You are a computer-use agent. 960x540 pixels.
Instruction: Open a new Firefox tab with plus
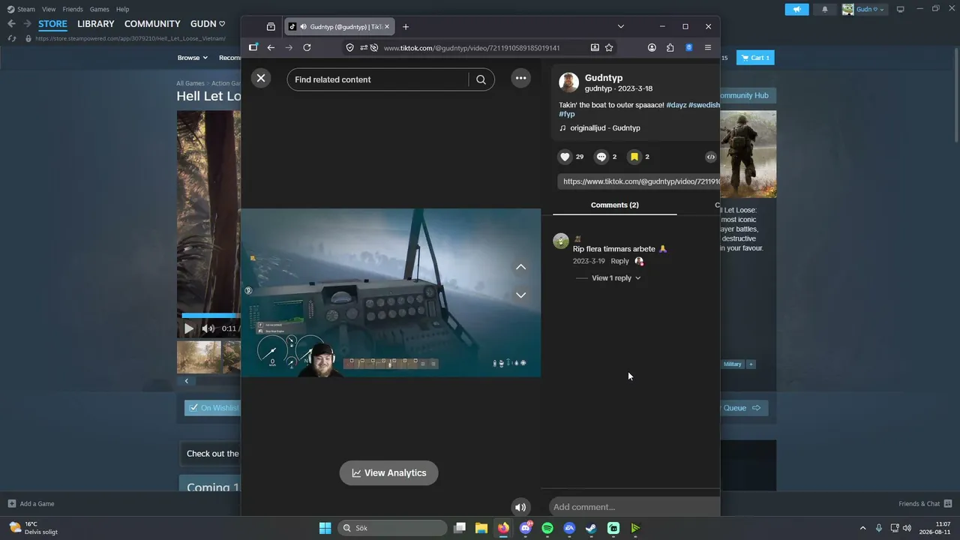click(406, 27)
